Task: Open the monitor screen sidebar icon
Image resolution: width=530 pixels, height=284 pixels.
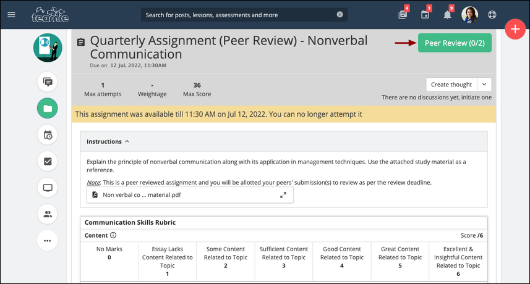Action: pos(48,188)
